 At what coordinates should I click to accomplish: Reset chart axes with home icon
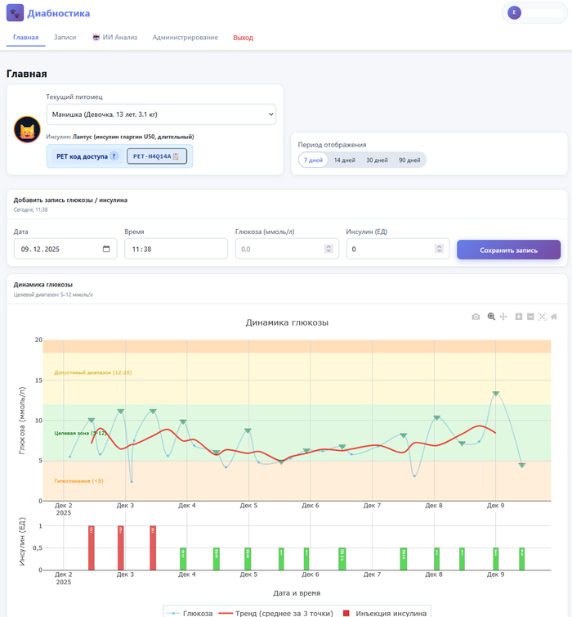(554, 317)
